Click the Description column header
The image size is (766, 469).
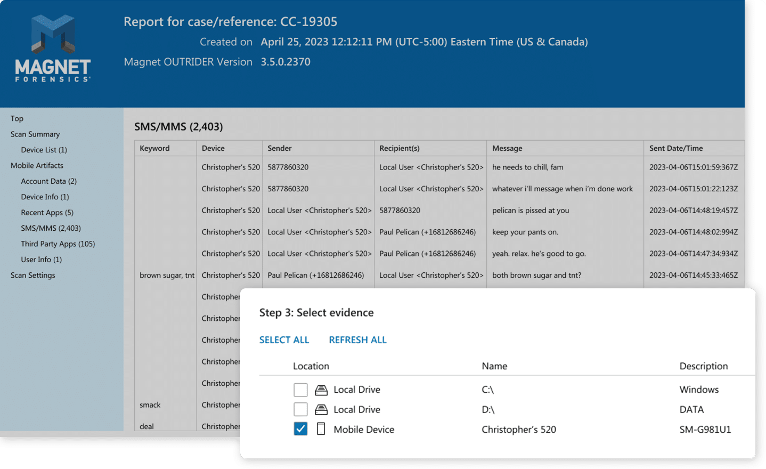(x=704, y=366)
